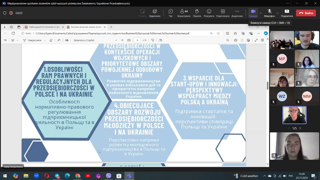Click the read aloud icon in PDF toolbar
This screenshot has height=180, width=320.
pyautogui.click(x=59, y=40)
